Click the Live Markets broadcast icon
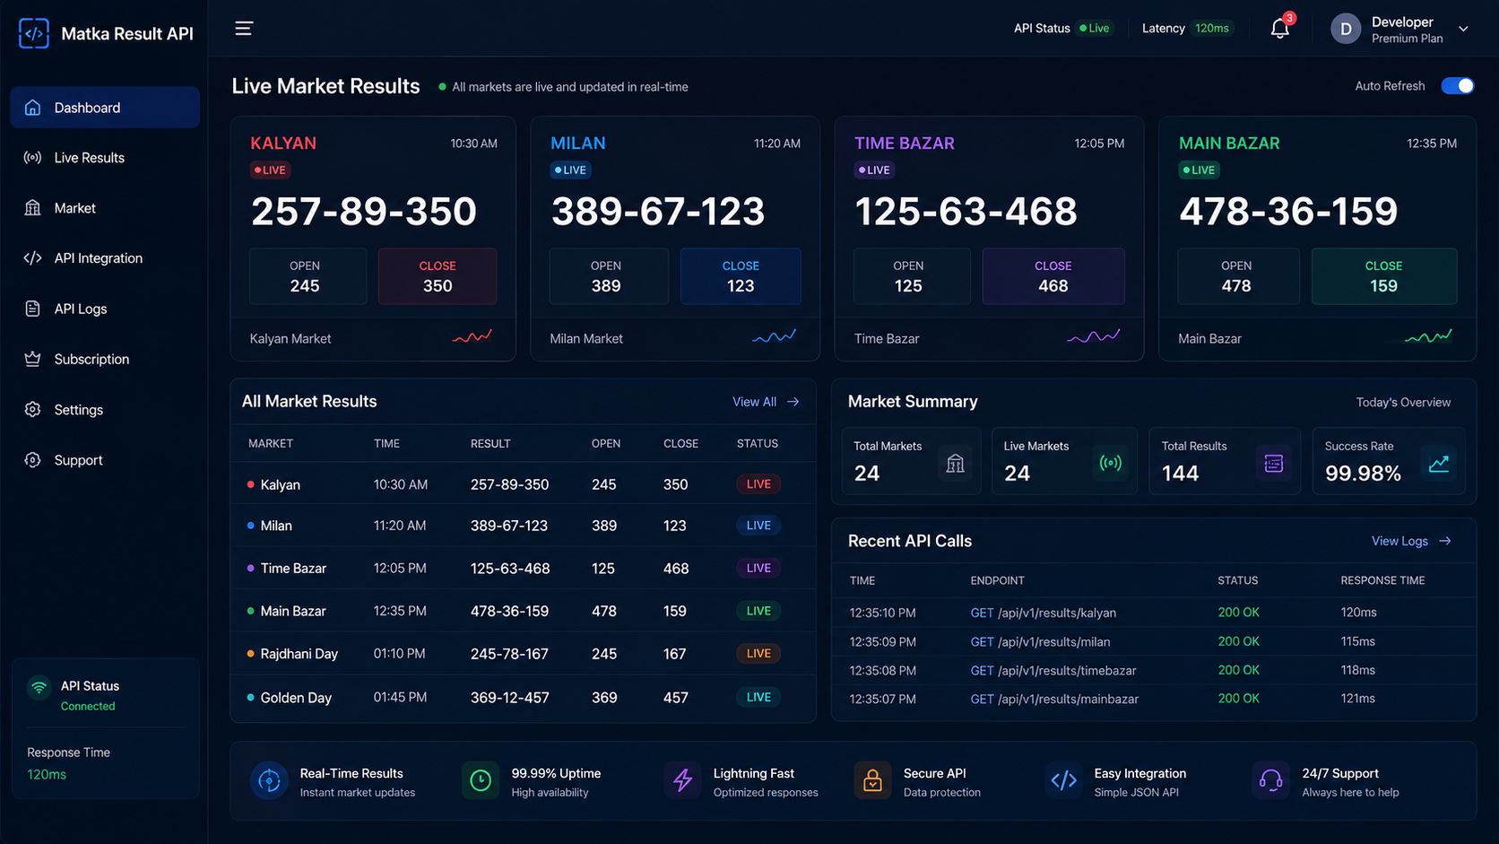The height and width of the screenshot is (844, 1499). click(x=1110, y=463)
